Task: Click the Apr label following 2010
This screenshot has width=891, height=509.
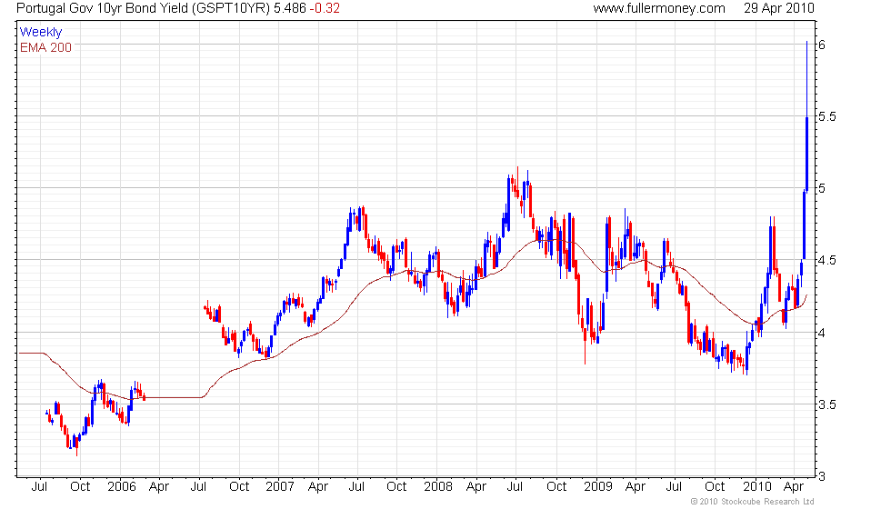Action: tap(794, 487)
